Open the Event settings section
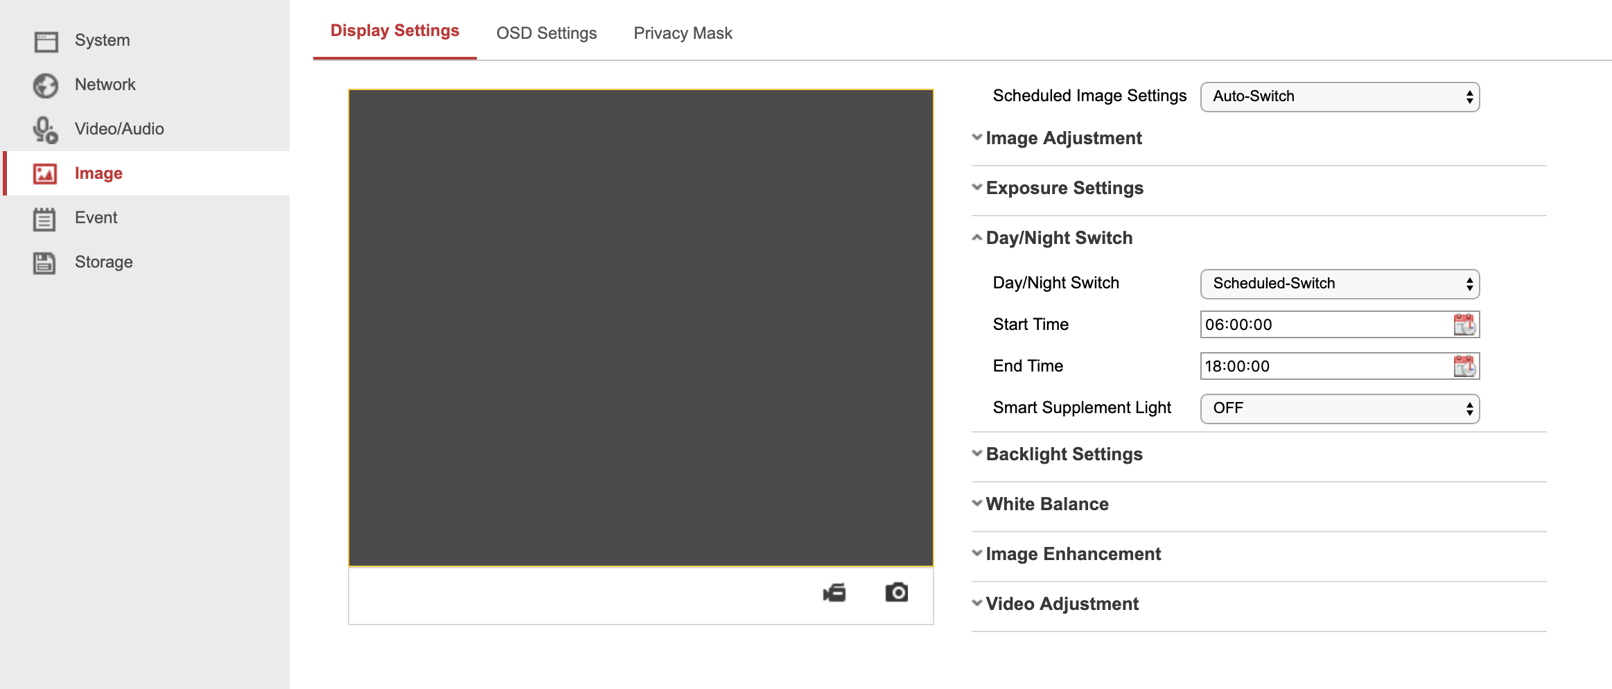Image resolution: width=1612 pixels, height=689 pixels. pos(45,218)
